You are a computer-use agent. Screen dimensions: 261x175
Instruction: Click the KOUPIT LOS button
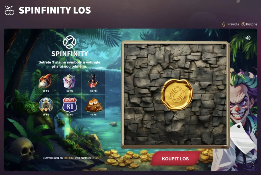tap(175, 158)
